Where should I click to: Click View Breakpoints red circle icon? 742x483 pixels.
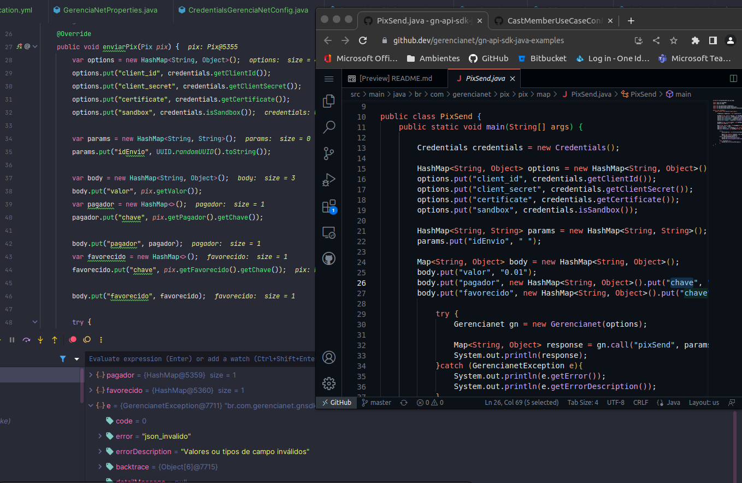coord(73,339)
